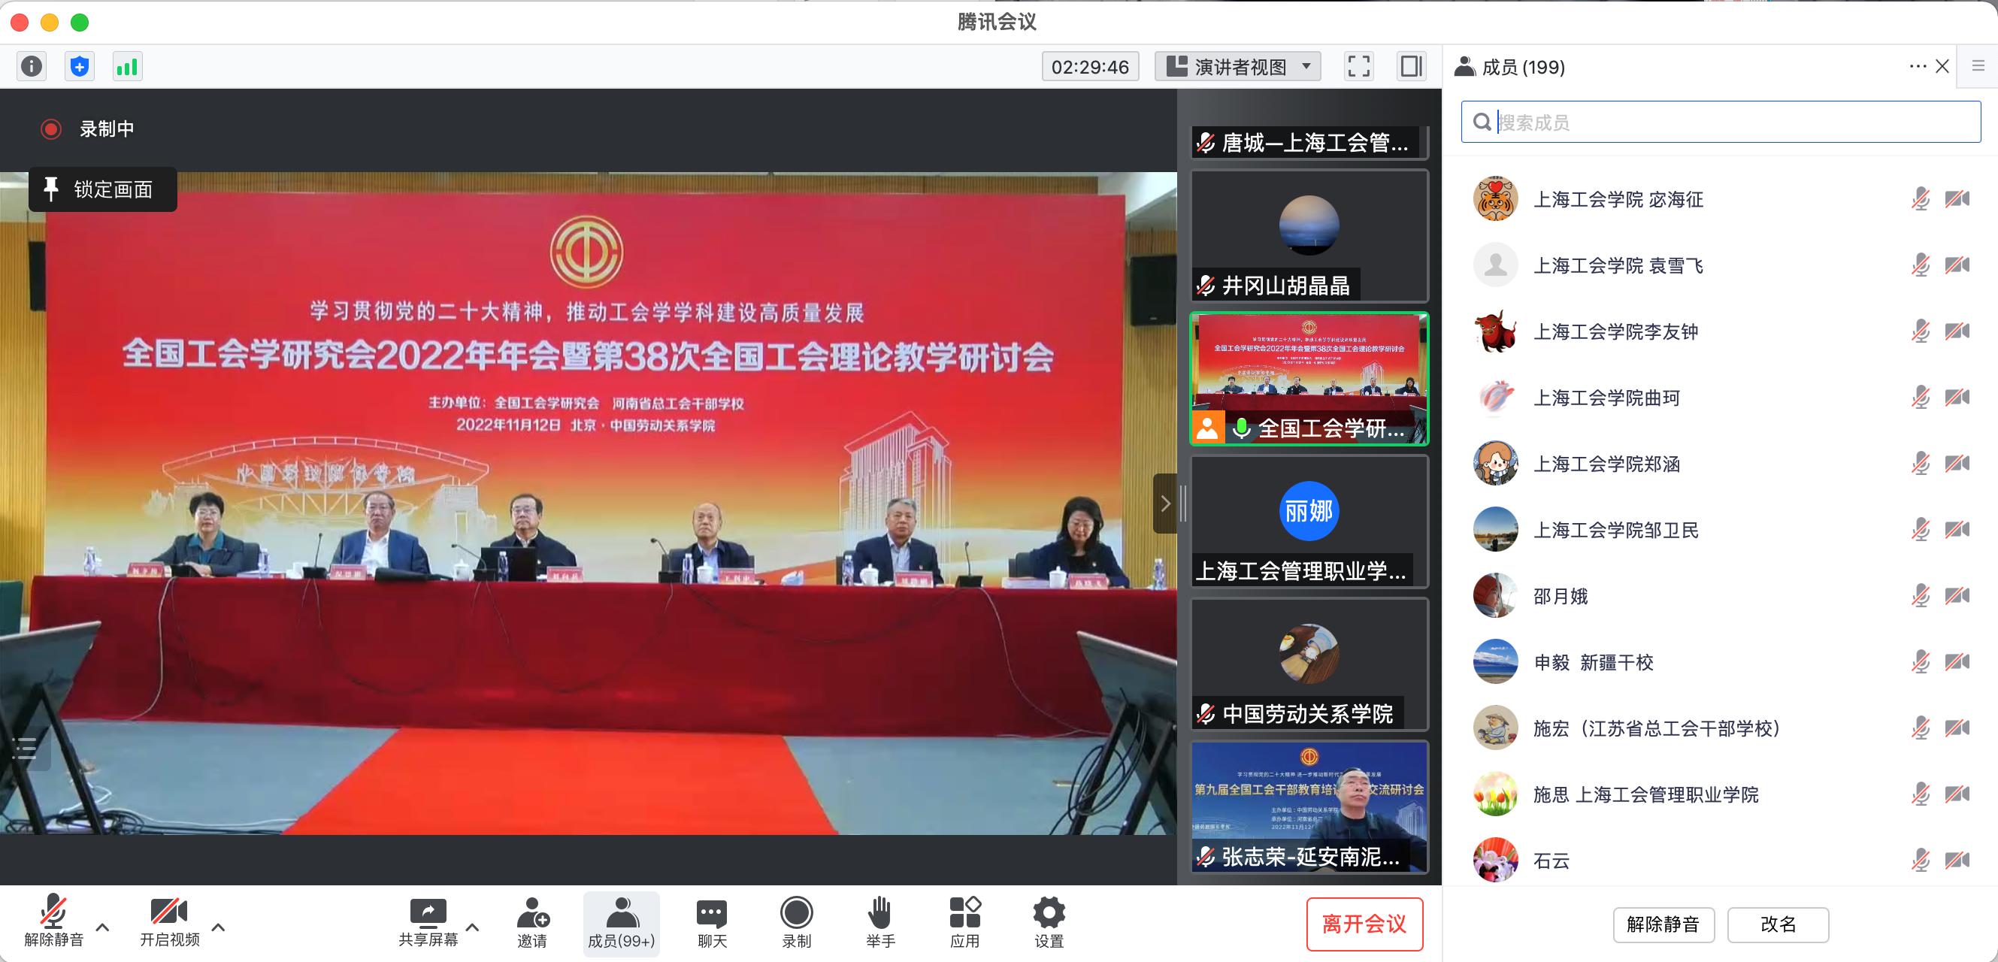The image size is (1998, 962).
Task: Start 共享屏幕 screen sharing
Action: pos(428,921)
